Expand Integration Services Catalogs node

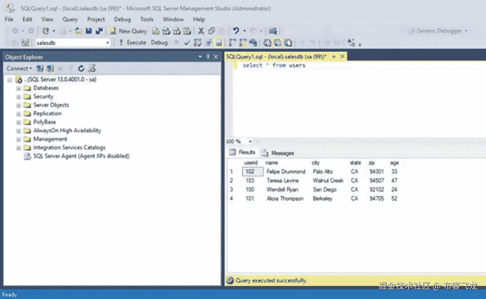19,148
